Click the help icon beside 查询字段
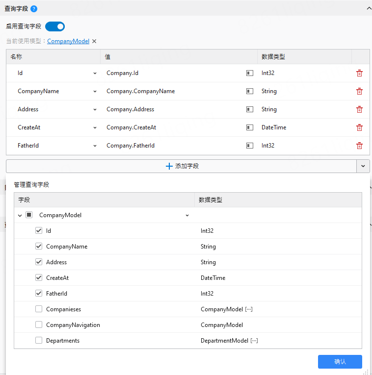Screen dimensions: 372x375 click(33, 9)
